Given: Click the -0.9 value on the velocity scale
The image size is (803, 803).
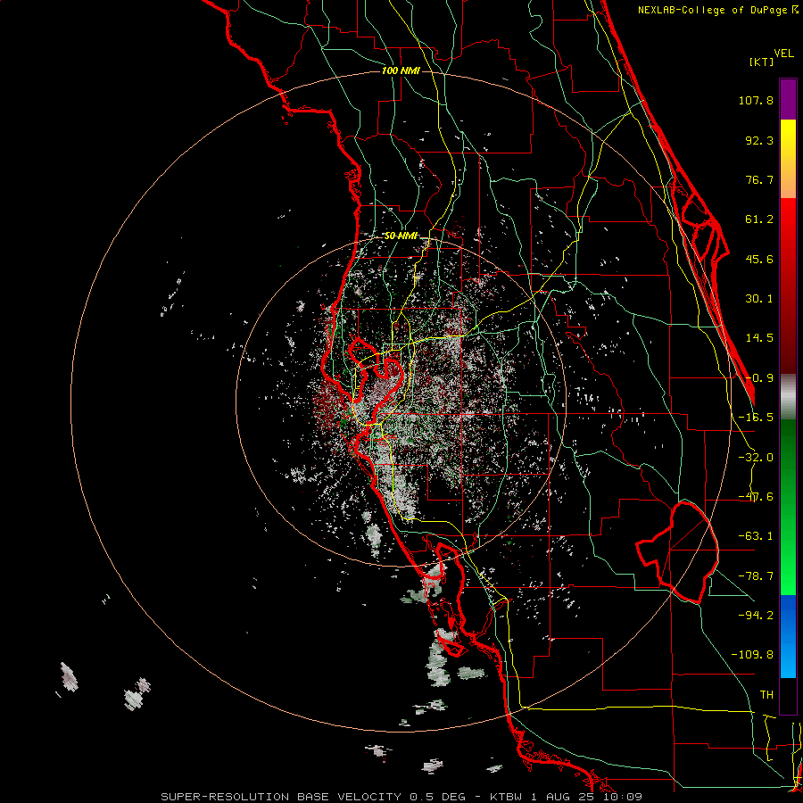Looking at the screenshot, I should 759,378.
